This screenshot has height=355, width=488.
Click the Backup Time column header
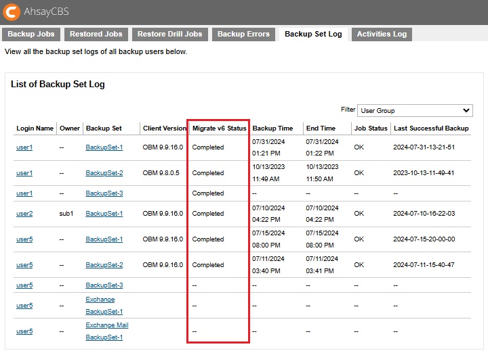(272, 128)
